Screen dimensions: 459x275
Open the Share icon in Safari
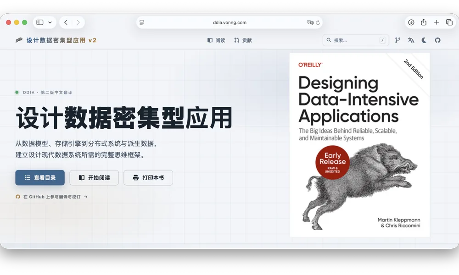[424, 22]
